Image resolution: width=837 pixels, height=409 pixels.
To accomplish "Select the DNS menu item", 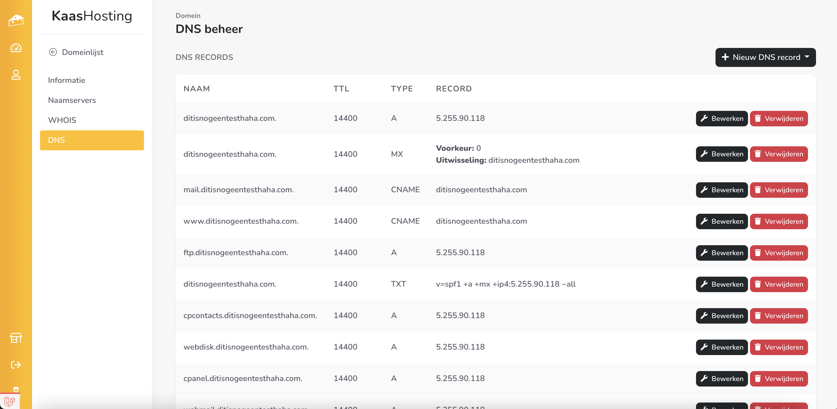I will (92, 140).
